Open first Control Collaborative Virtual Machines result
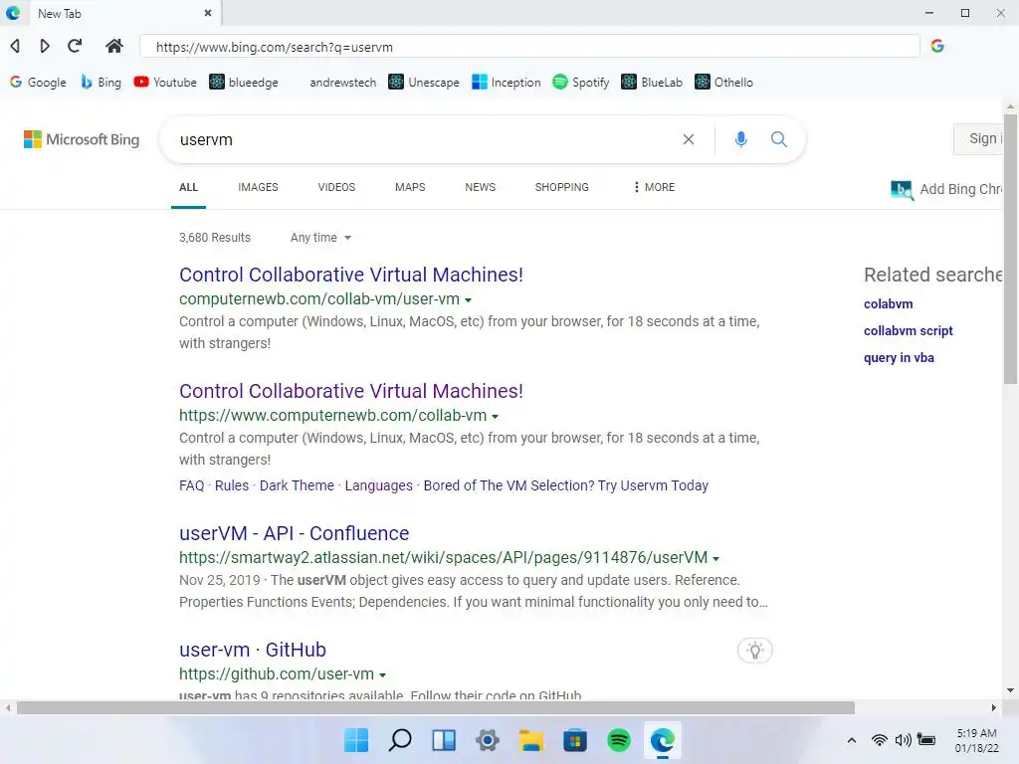The height and width of the screenshot is (764, 1019). pos(351,275)
